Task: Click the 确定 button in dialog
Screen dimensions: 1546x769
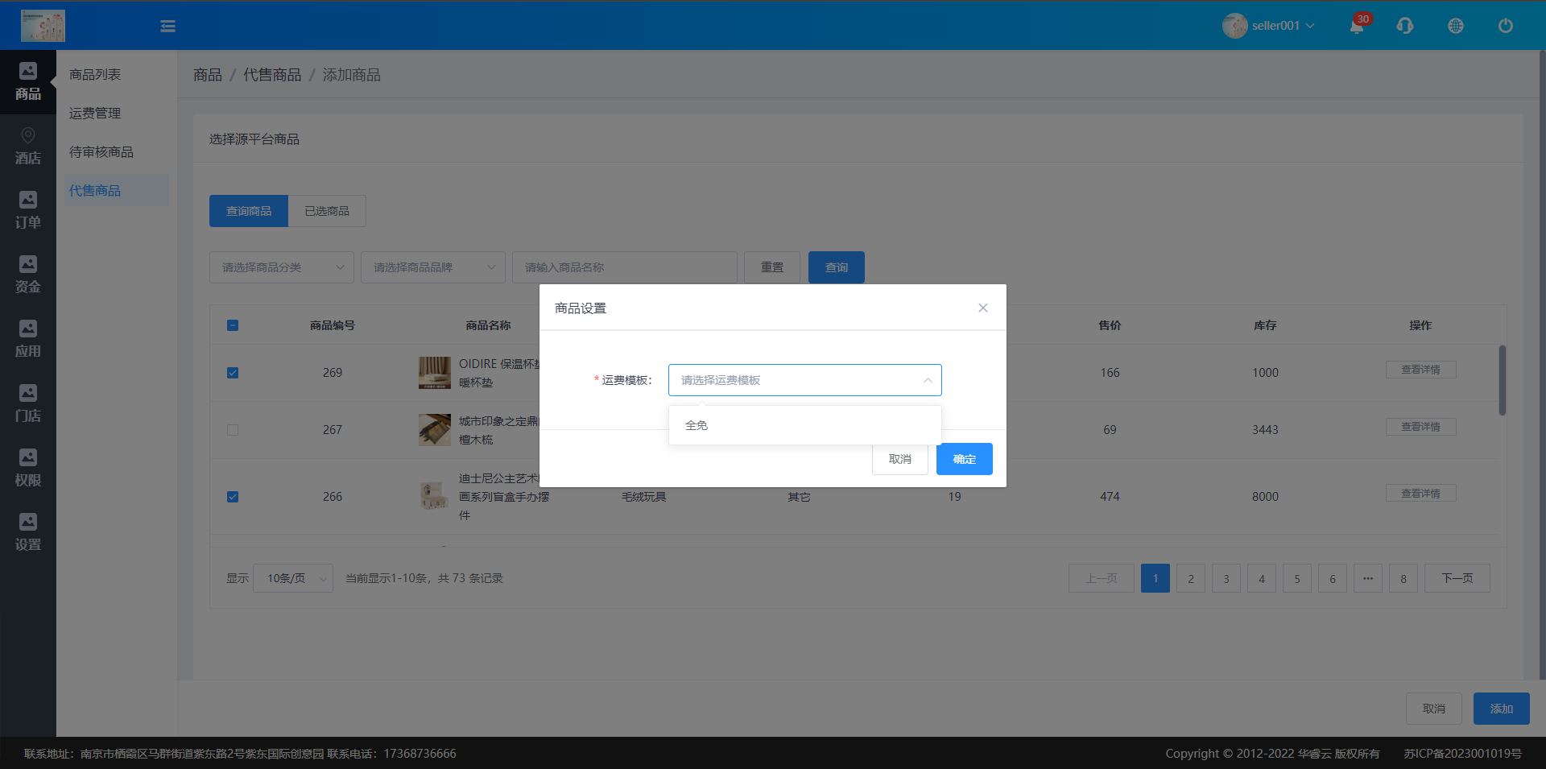Action: pos(964,459)
